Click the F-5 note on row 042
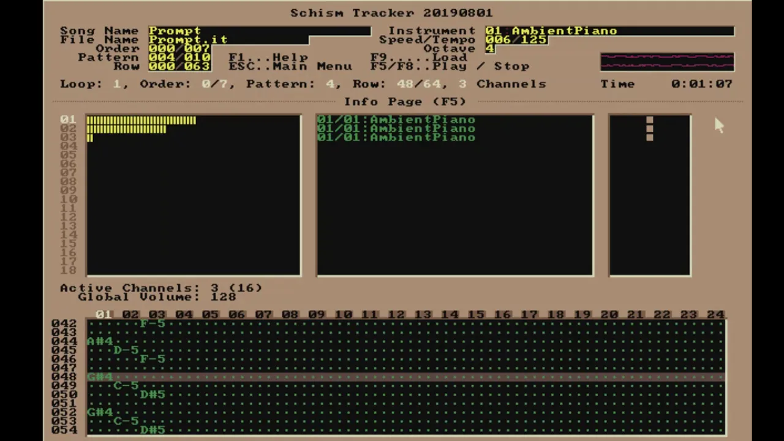 coord(153,323)
